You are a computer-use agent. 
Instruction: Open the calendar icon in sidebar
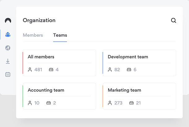pyautogui.click(x=8, y=74)
